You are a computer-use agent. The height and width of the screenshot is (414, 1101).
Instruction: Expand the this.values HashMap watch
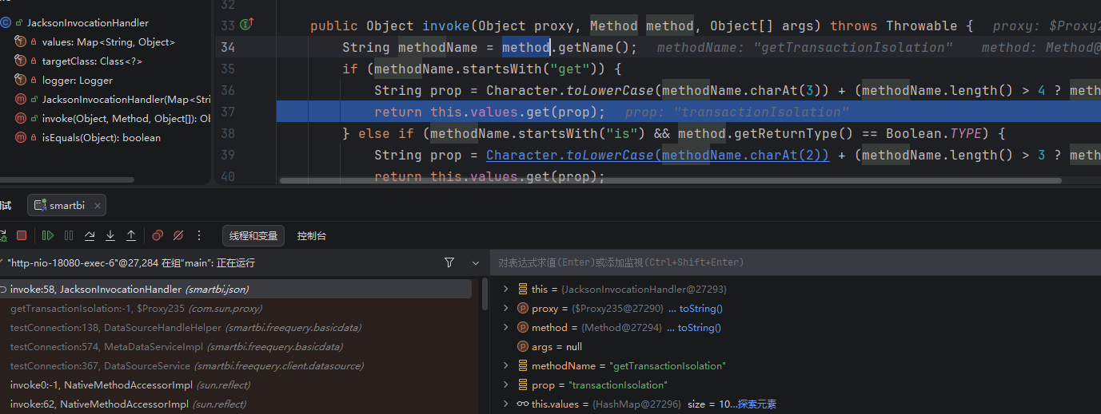(505, 404)
